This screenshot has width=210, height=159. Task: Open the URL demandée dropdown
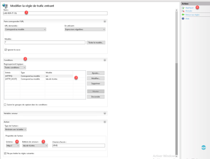(26, 29)
